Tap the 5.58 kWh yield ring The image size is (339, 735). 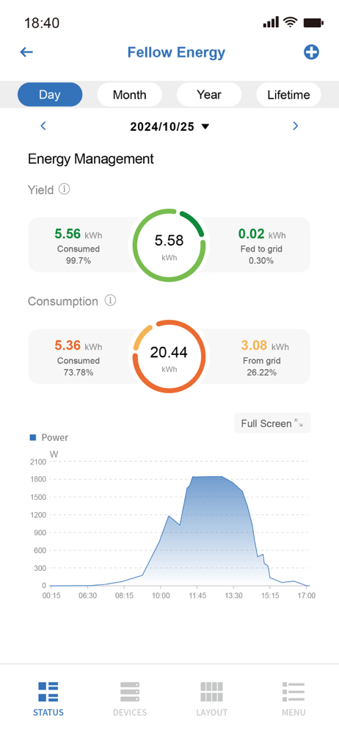(x=169, y=245)
